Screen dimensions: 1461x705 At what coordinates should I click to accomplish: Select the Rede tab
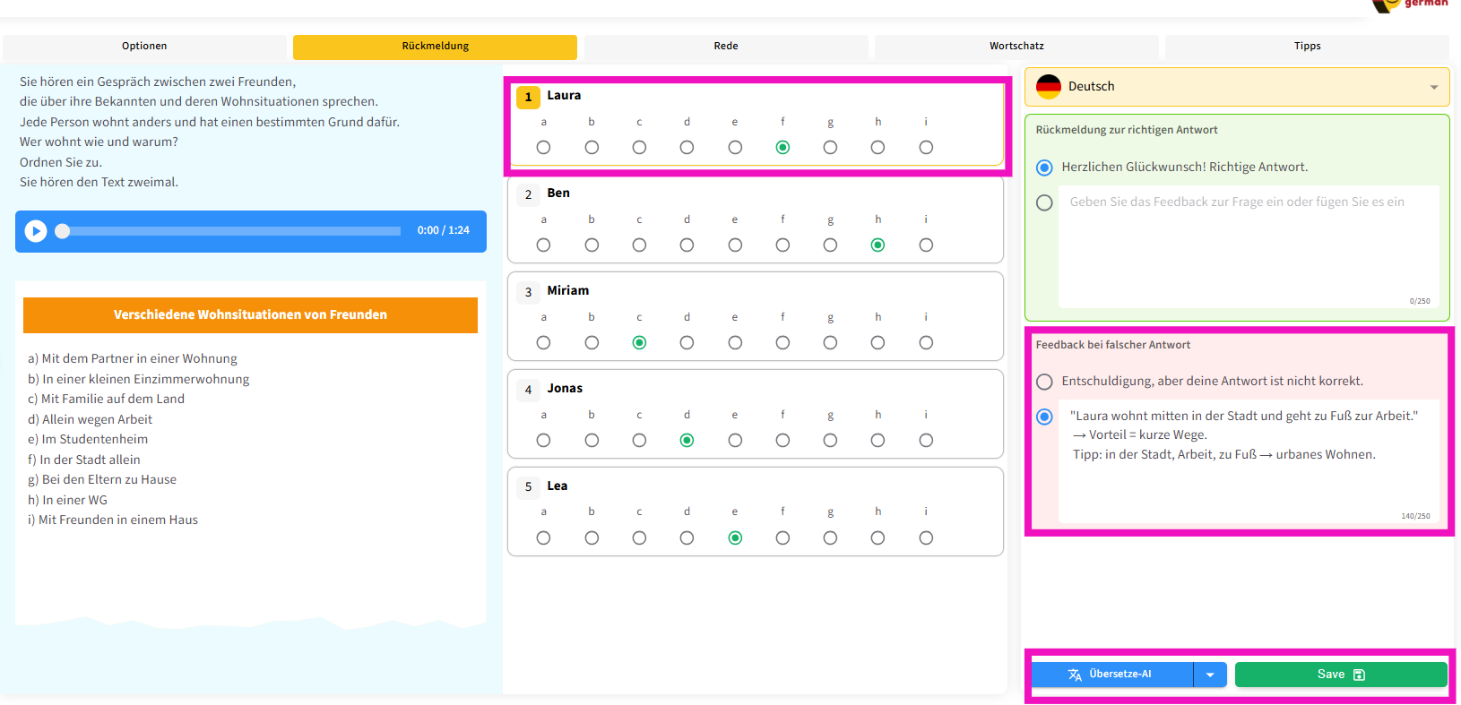point(725,47)
